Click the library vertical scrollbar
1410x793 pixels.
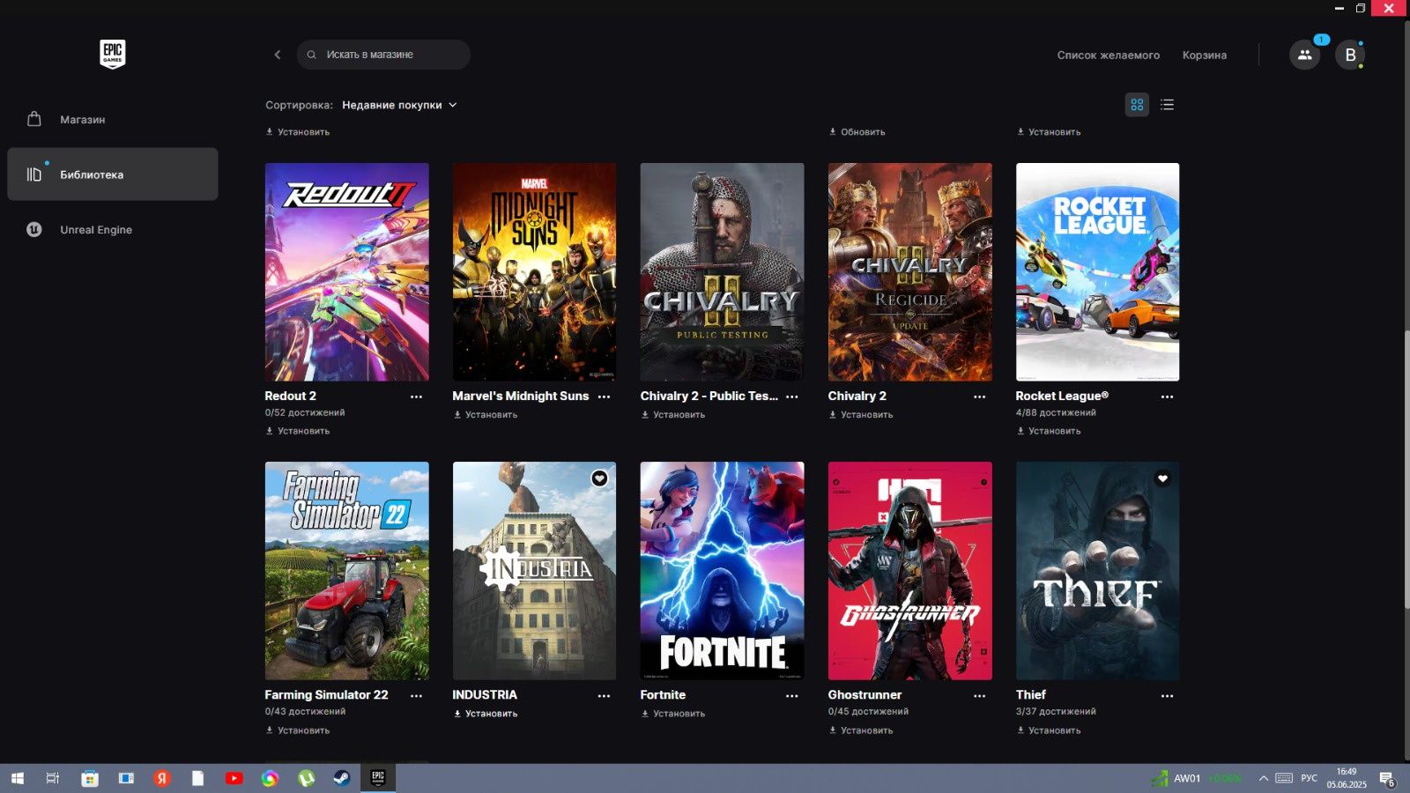tap(1406, 469)
